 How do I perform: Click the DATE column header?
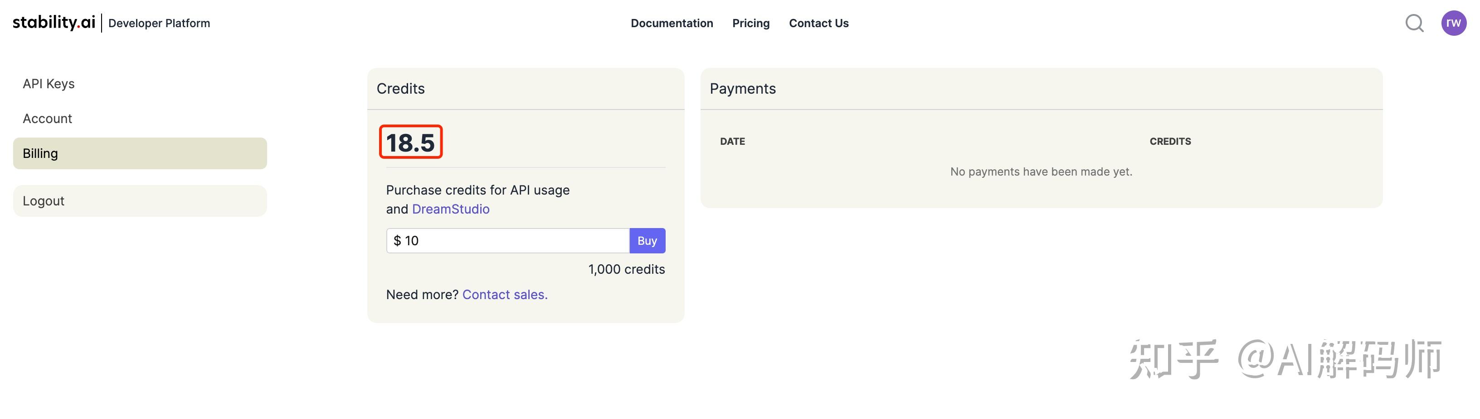pyautogui.click(x=732, y=142)
